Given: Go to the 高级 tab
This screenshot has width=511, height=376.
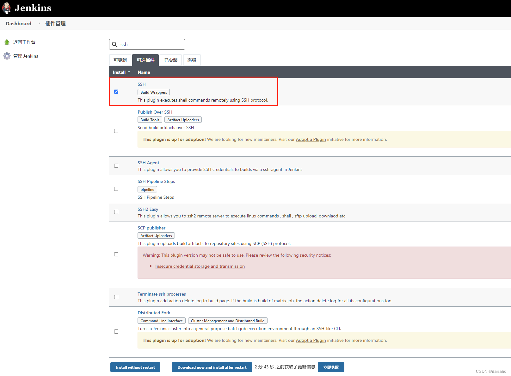Looking at the screenshot, I should coord(192,60).
